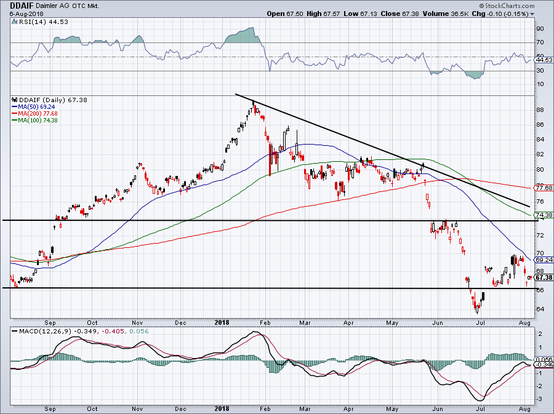Click the 69.24 price tag on right axis
Viewport: 554px width, 414px height.
(544, 260)
